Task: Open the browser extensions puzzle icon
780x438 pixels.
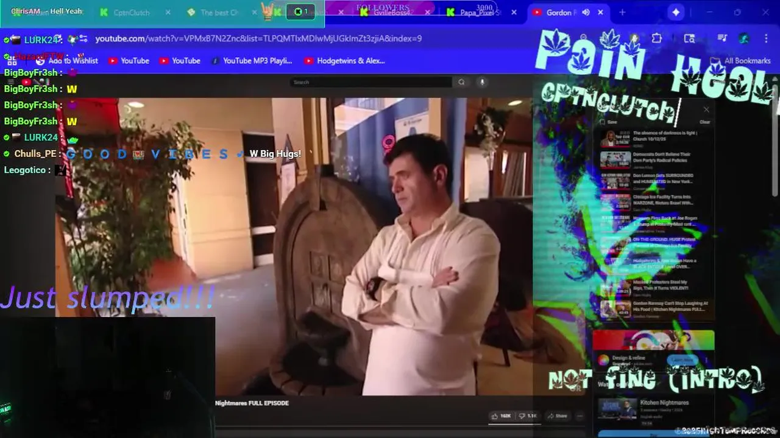Action: point(656,38)
